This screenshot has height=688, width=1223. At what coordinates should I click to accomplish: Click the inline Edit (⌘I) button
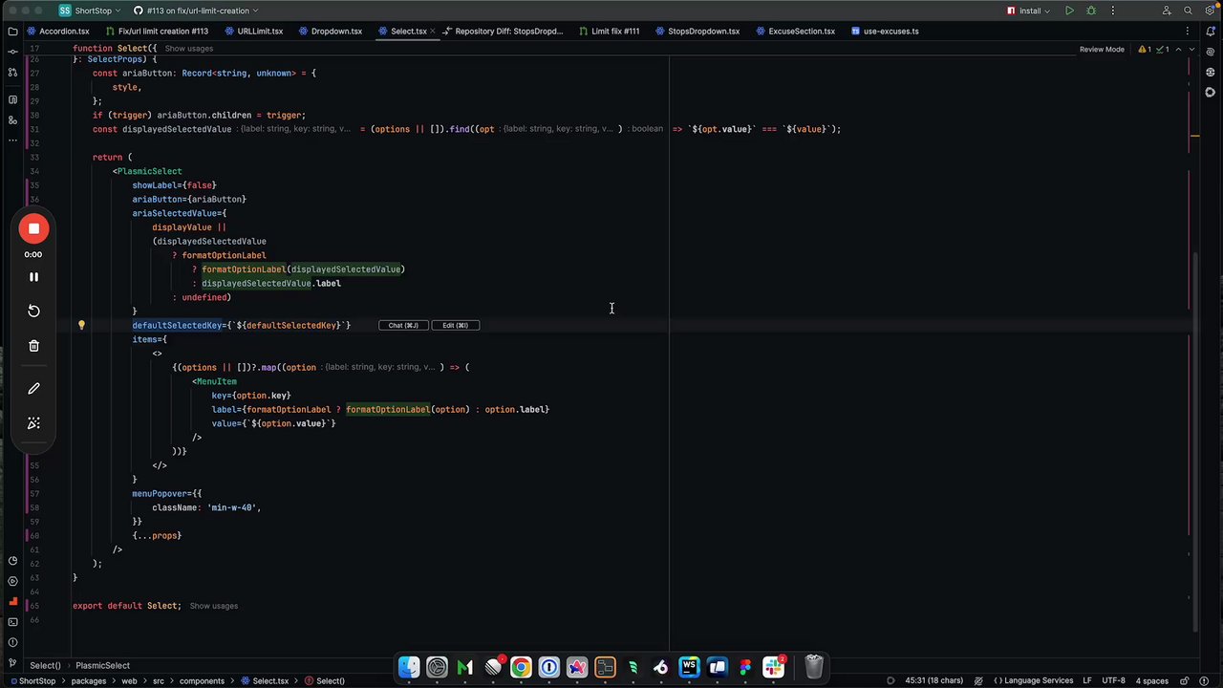[x=455, y=325]
